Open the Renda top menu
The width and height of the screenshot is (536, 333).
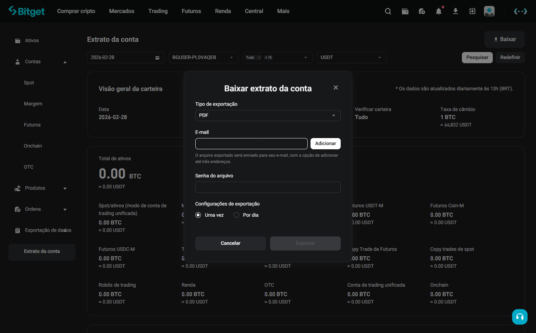223,11
